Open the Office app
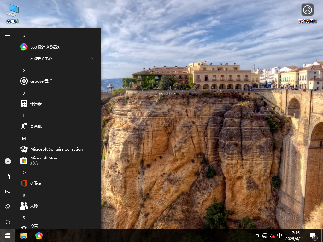Screen dimensions: 323x242 pos(36,183)
